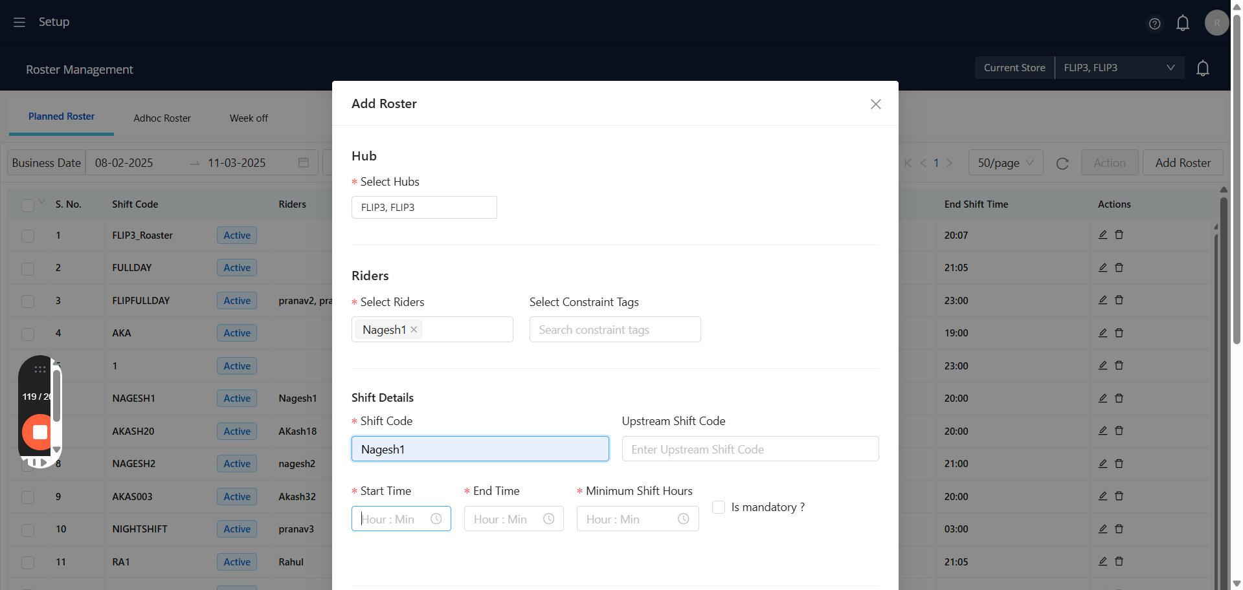Click the bell beside the Current Store selector
Image resolution: width=1243 pixels, height=590 pixels.
coord(1203,68)
